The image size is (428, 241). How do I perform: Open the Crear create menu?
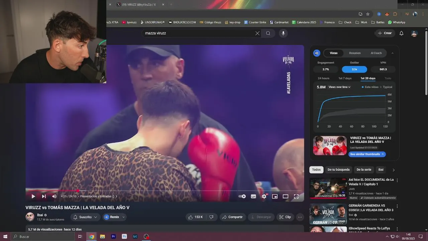tap(385, 33)
